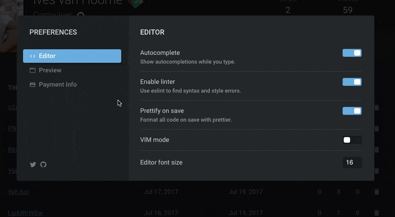
Task: Open the Yeh boi sandbox link
Action: point(18,192)
